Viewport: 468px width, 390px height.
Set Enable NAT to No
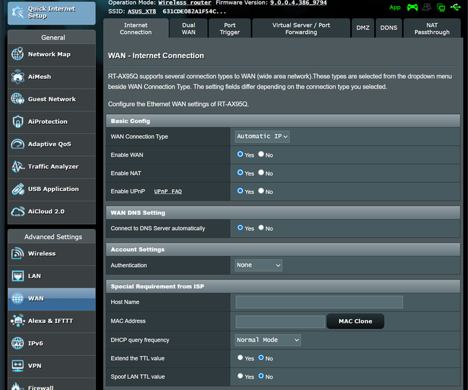point(261,173)
